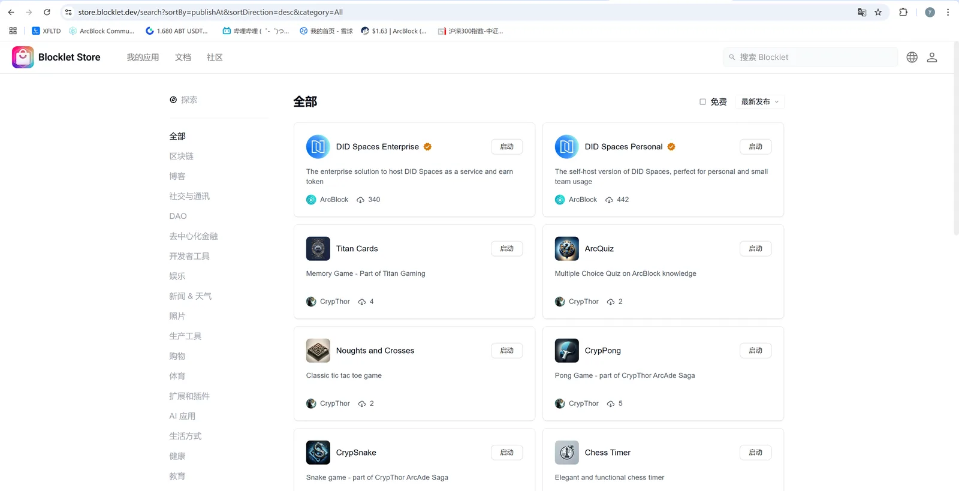This screenshot has width=959, height=491.
Task: Open the Titan Cards title link
Action: tap(357, 249)
